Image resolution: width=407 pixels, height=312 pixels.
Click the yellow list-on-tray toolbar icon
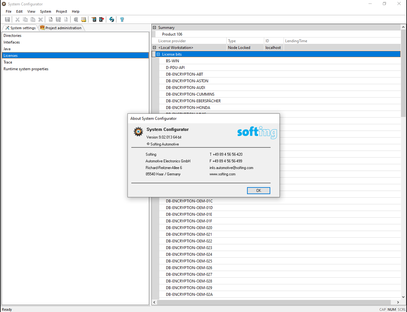[x=84, y=19]
